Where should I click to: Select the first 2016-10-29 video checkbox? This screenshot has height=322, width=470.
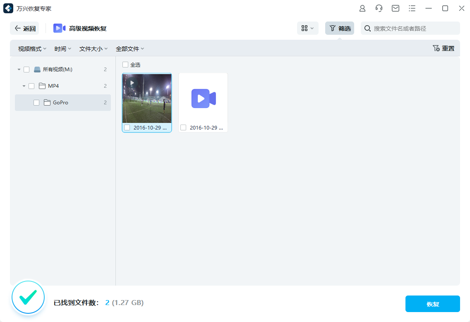coord(127,127)
